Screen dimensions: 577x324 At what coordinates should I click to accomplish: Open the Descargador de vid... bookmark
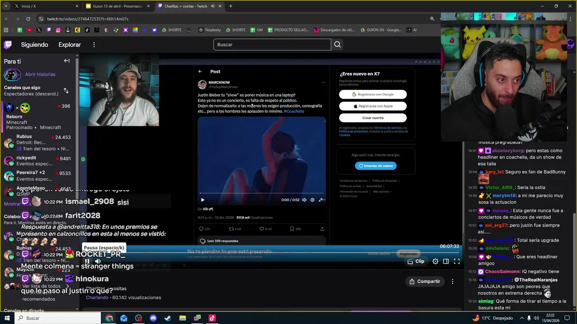point(334,30)
